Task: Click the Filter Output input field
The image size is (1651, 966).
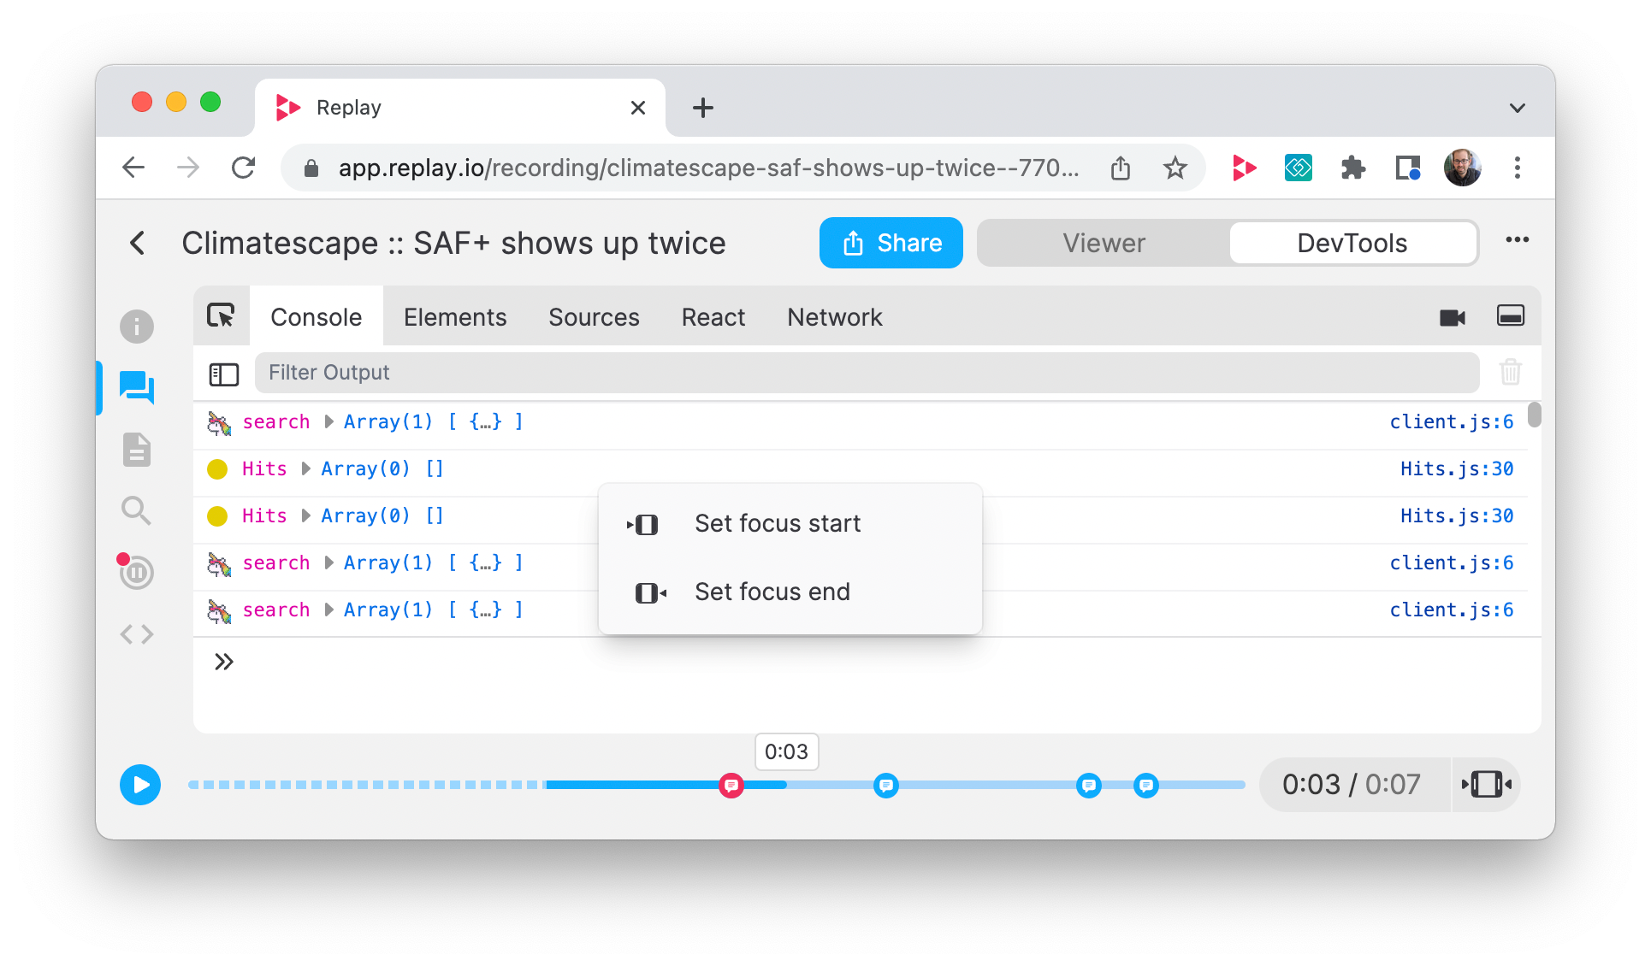Action: 867,372
